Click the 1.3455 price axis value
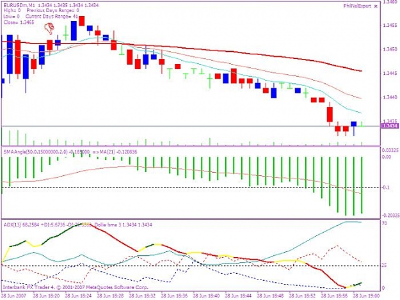The image size is (400, 300). [x=390, y=26]
